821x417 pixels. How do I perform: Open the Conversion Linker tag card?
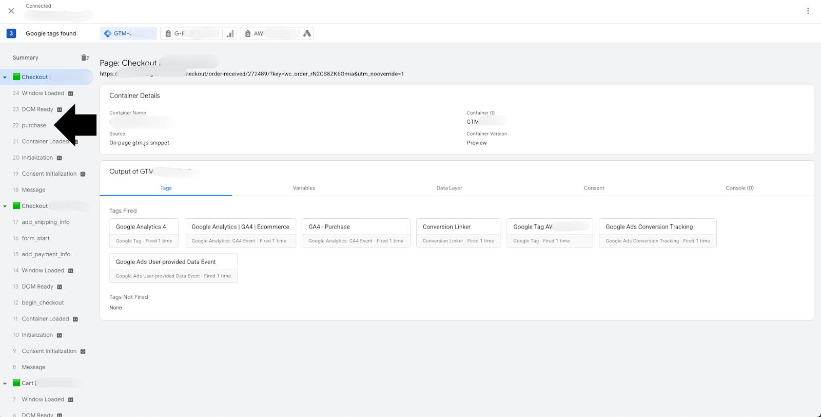click(458, 233)
